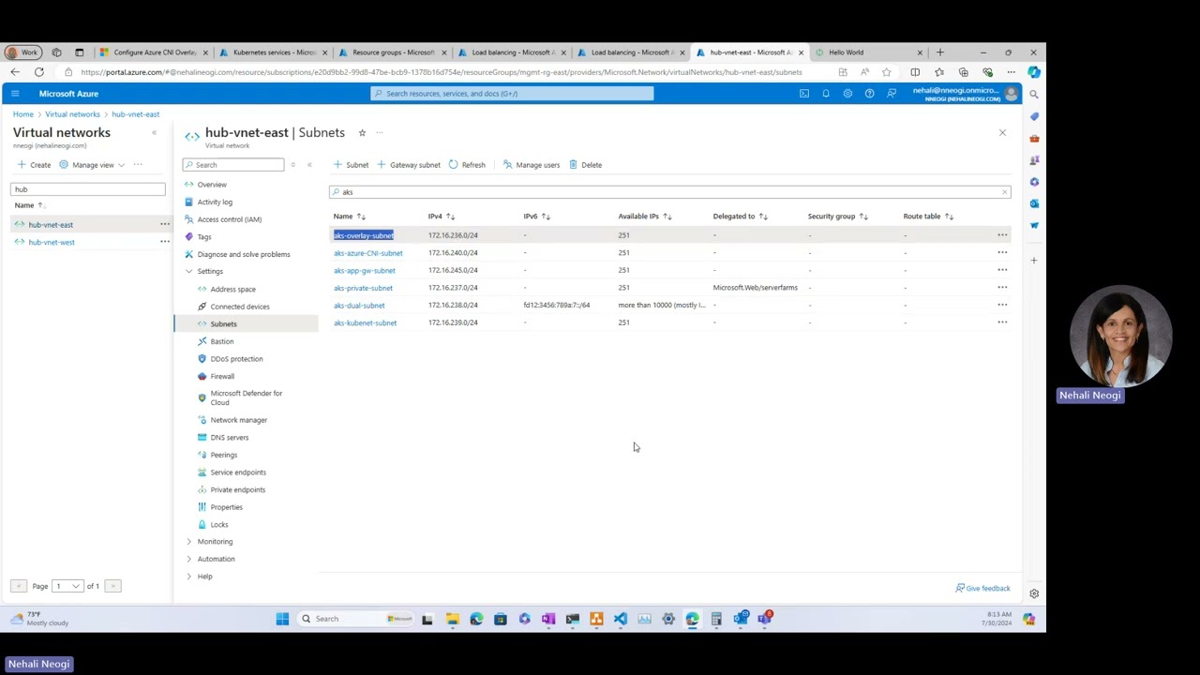The height and width of the screenshot is (675, 1200).
Task: Open the aks-app-gw-subnet link
Action: (x=365, y=271)
